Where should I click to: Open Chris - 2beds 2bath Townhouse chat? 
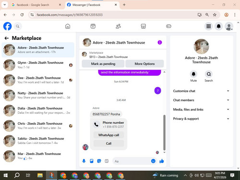38,126
